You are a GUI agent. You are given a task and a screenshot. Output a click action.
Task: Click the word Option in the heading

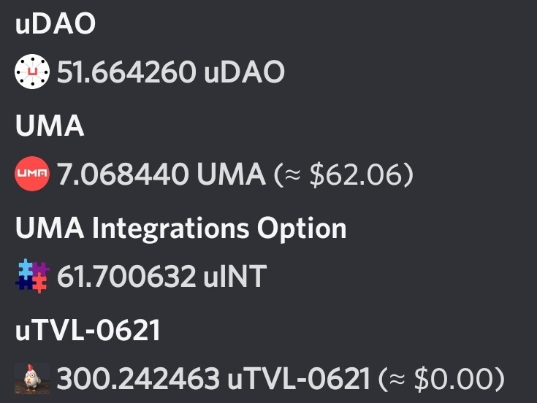(302, 229)
